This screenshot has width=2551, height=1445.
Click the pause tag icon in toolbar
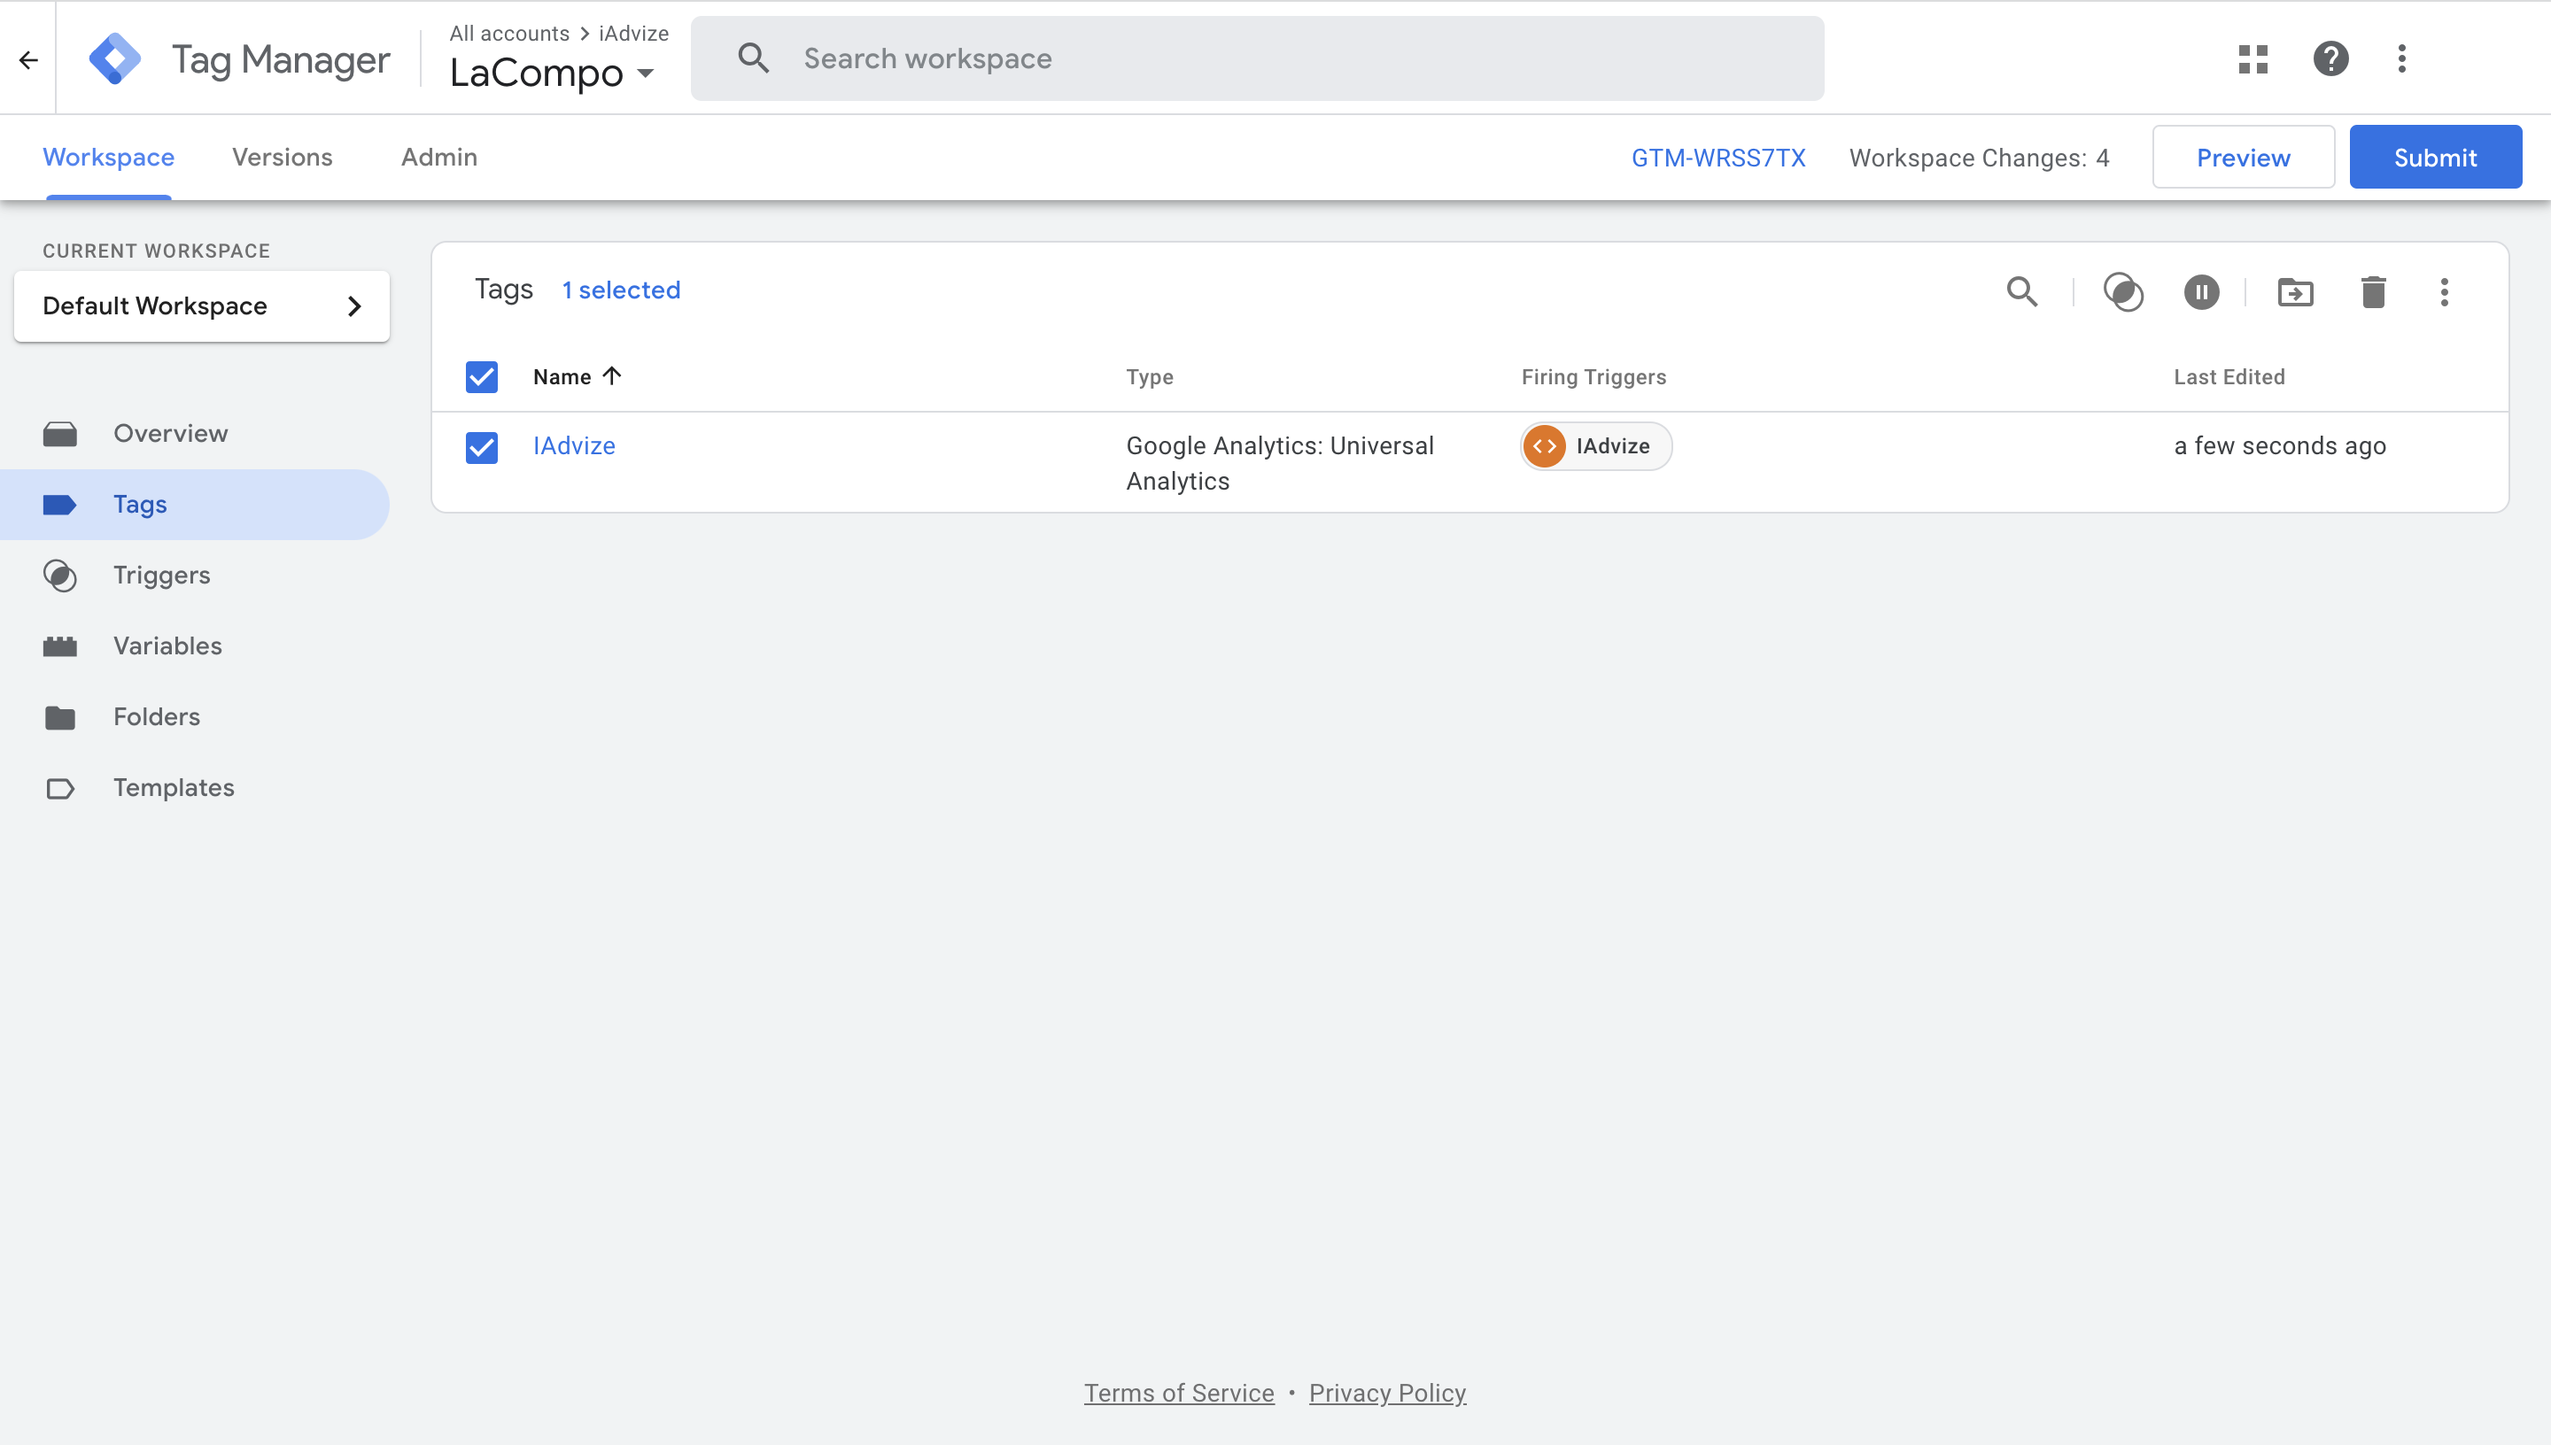point(2200,292)
